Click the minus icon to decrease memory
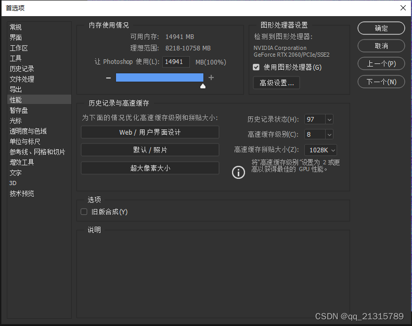 pyautogui.click(x=108, y=78)
